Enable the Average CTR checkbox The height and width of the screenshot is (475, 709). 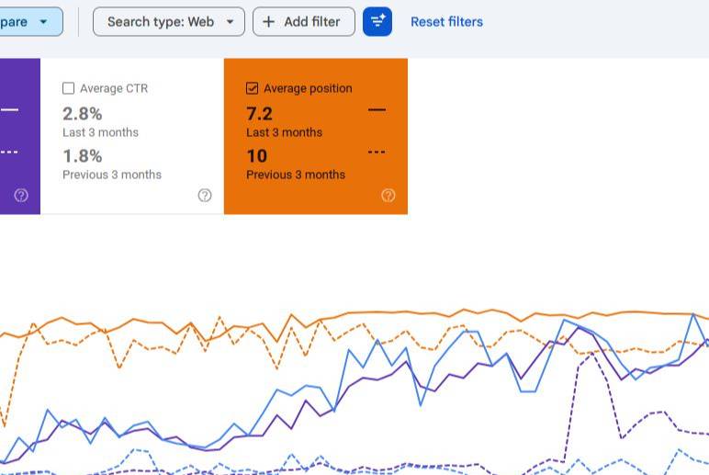click(68, 88)
